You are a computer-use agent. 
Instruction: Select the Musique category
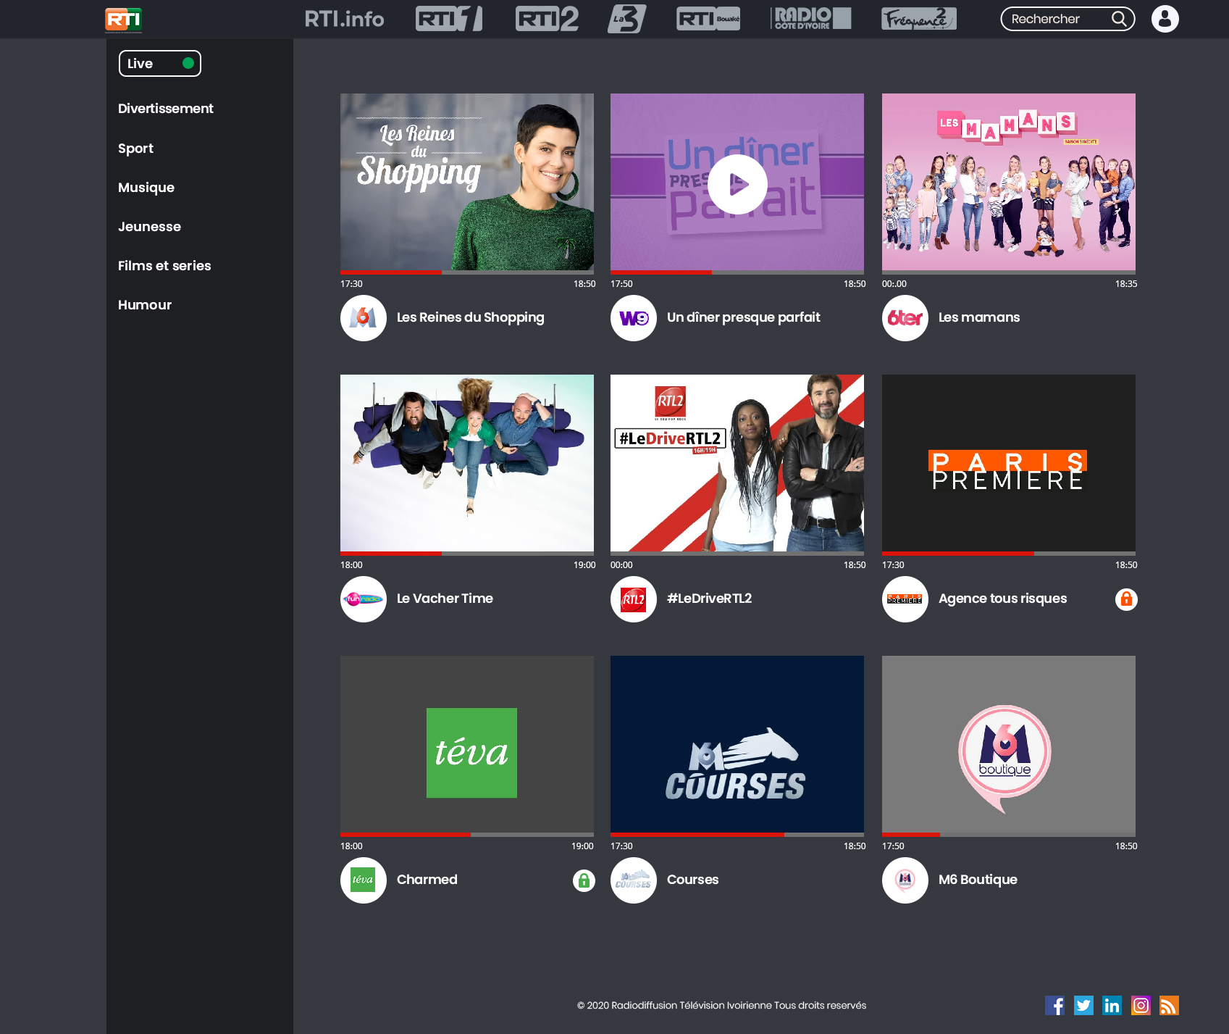point(146,188)
